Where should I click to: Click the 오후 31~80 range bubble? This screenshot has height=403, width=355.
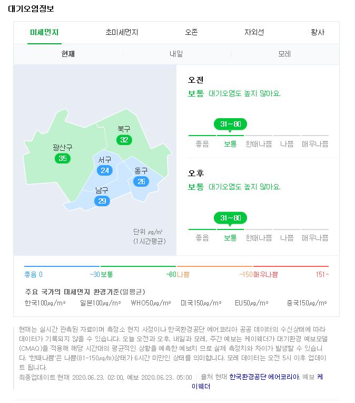(x=230, y=218)
